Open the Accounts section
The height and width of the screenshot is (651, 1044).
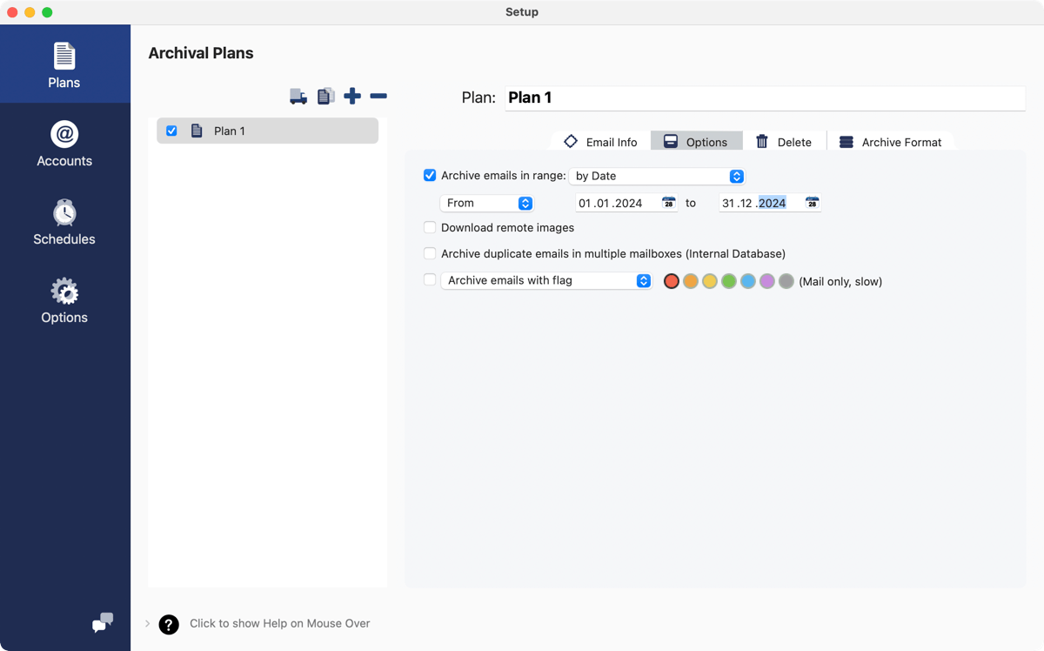[64, 142]
